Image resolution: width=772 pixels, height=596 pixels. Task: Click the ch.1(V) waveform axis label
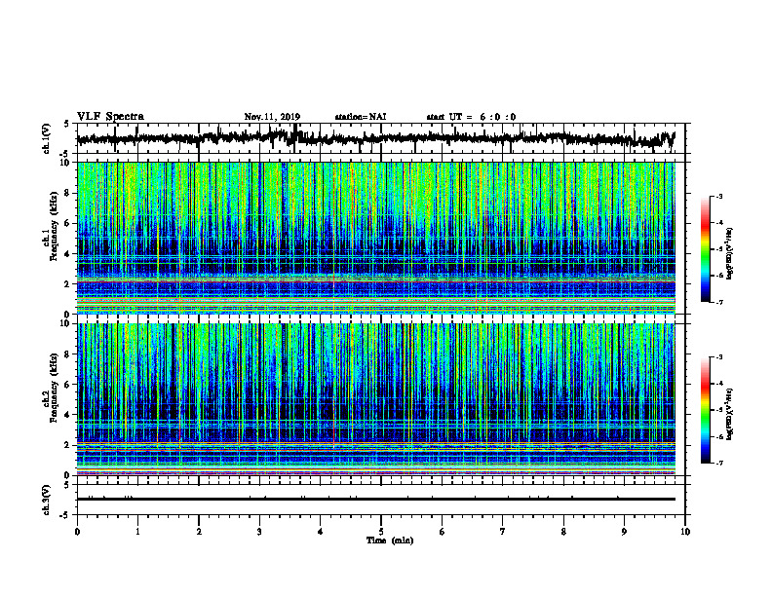(x=46, y=138)
